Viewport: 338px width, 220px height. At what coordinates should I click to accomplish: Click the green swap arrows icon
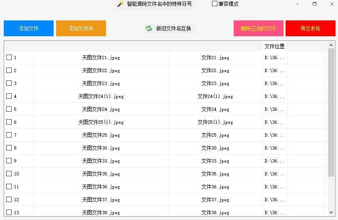coord(149,28)
